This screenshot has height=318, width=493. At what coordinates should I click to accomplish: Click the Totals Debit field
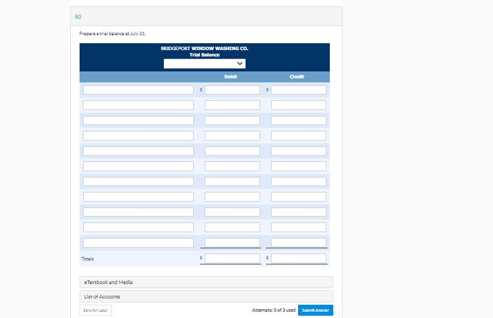pos(232,258)
